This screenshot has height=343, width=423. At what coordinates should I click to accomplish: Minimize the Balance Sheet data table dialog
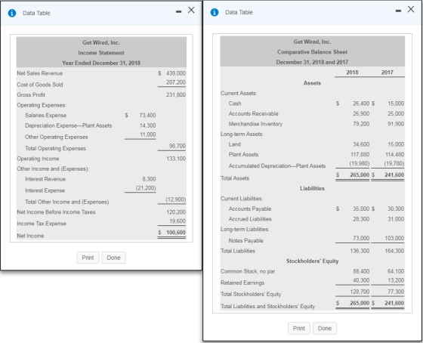point(398,11)
